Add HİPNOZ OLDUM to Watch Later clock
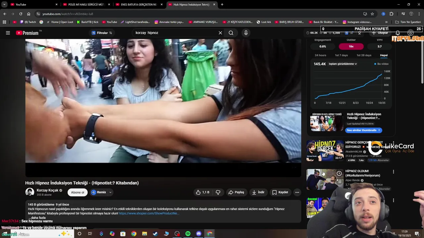This screenshot has height=238, width=424. tap(339, 174)
